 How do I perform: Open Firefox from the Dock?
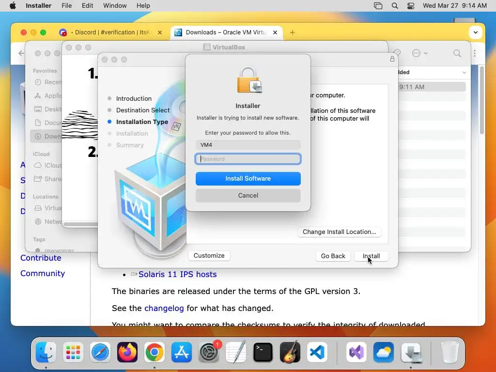(127, 352)
